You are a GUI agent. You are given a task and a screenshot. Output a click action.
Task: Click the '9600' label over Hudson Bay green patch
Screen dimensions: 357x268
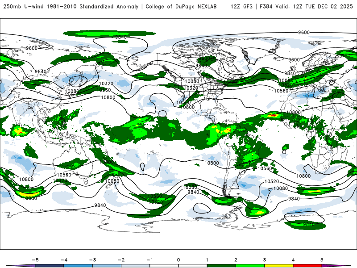pos(204,59)
